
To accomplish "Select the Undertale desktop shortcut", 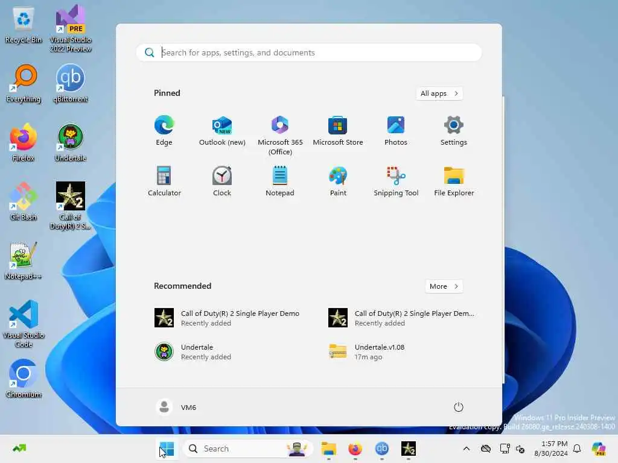I will tap(71, 143).
